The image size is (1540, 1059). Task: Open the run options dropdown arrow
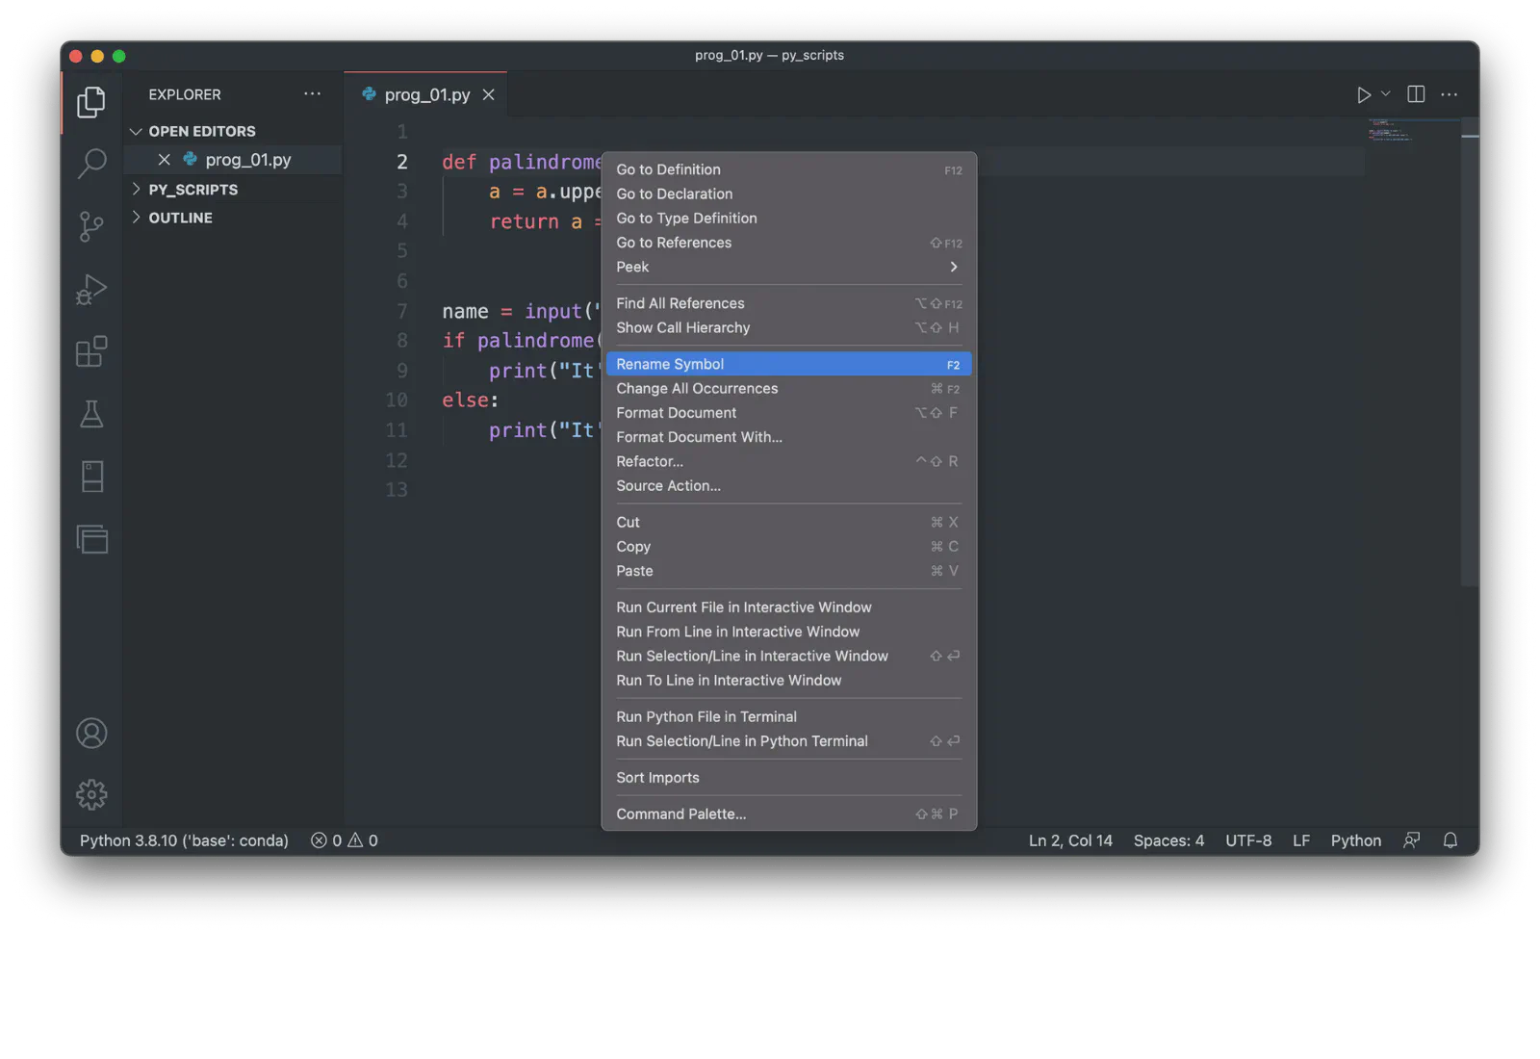1386,93
